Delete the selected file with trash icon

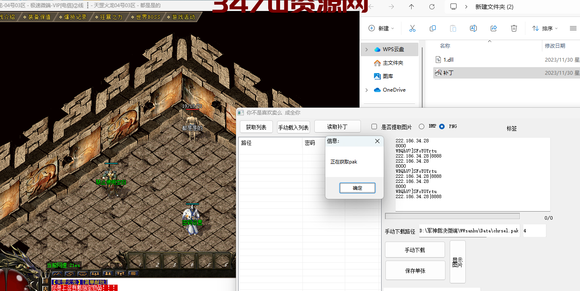click(x=514, y=28)
